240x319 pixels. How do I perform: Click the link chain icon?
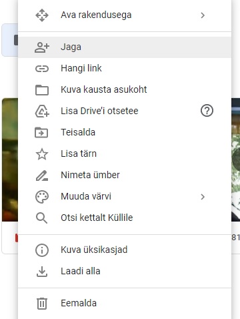click(42, 69)
